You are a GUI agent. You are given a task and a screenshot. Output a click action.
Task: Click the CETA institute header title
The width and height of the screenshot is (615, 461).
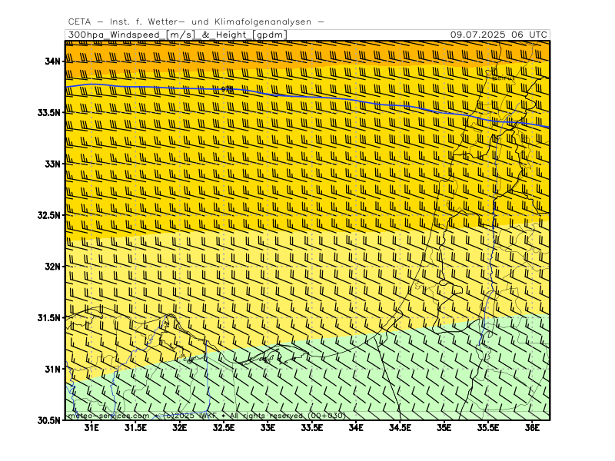click(x=196, y=22)
